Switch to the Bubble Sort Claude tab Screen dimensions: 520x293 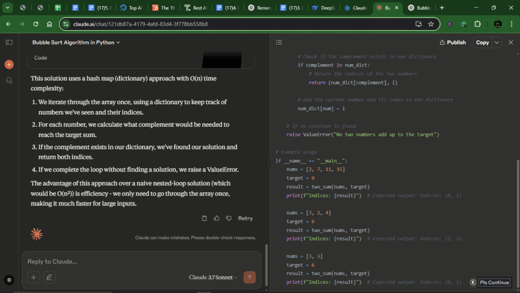(385, 8)
